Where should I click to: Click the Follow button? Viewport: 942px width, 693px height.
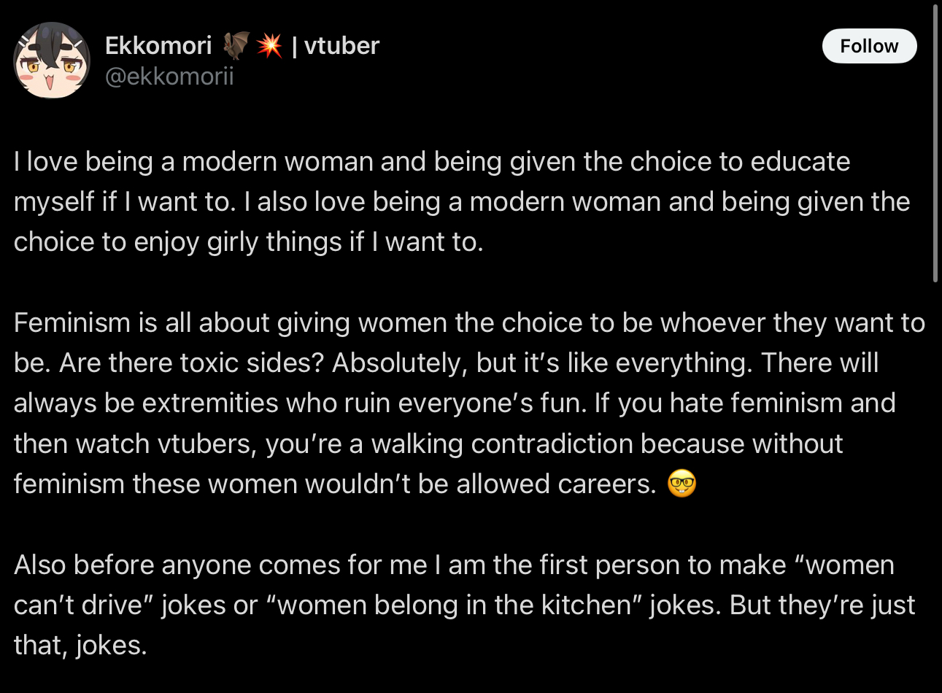(x=869, y=46)
